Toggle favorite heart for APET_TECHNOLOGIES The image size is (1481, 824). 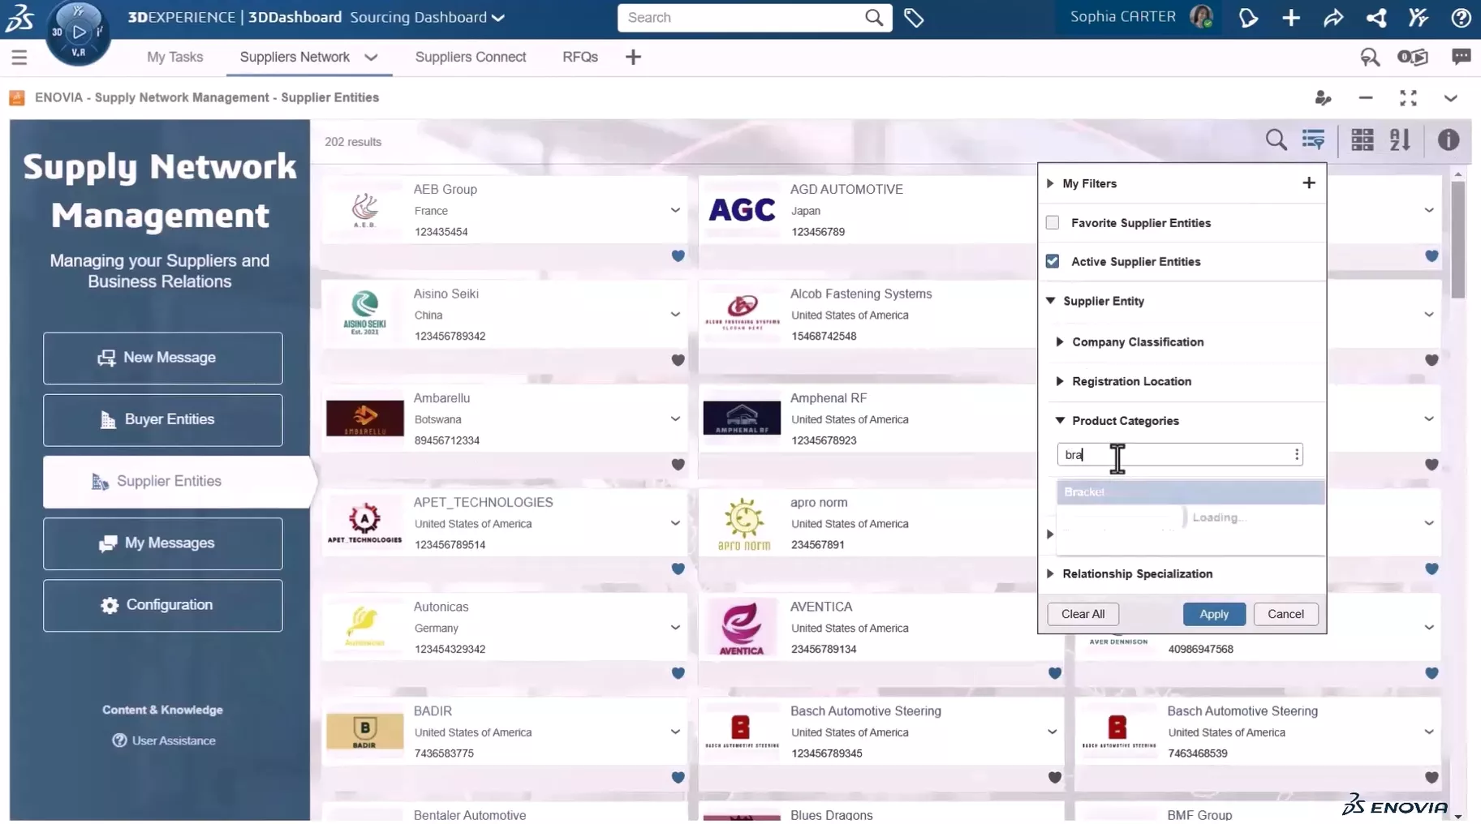coord(678,569)
